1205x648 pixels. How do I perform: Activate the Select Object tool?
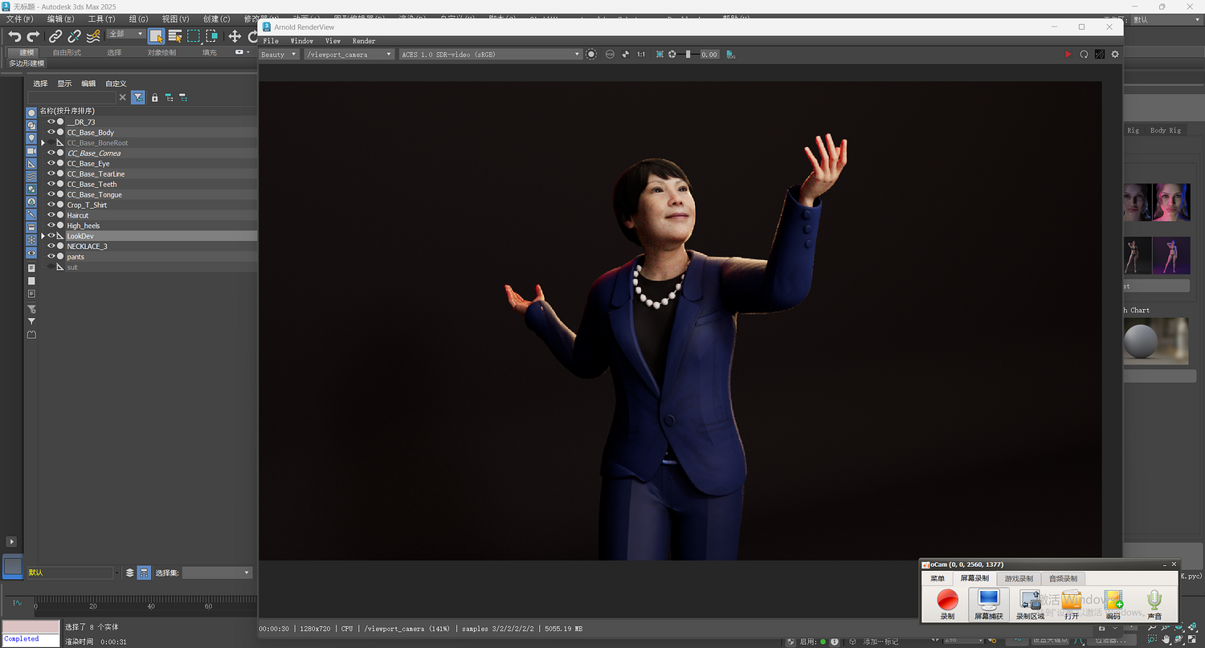point(156,36)
